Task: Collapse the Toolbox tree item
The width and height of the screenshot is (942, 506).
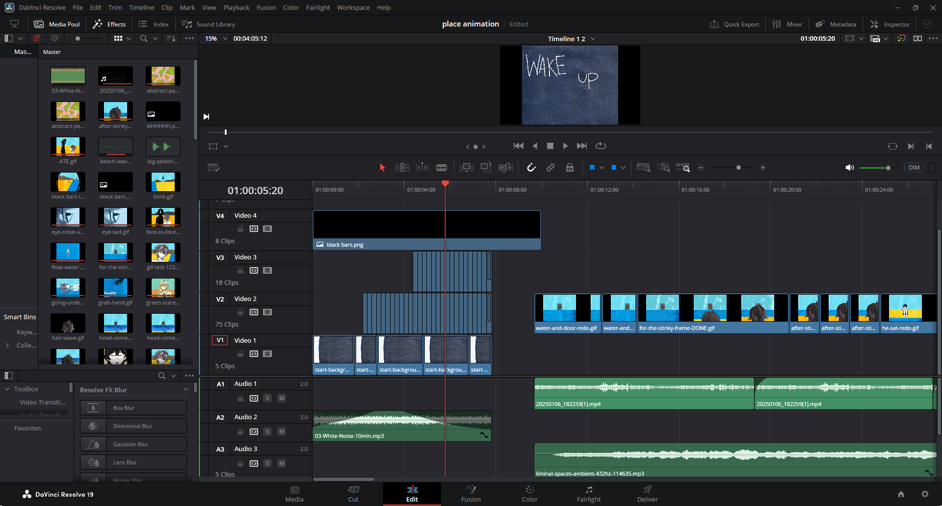Action: 7,389
